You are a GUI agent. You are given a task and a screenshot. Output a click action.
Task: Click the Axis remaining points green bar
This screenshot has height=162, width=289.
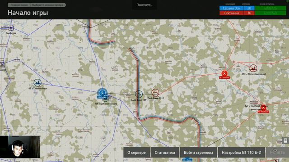(x=270, y=8)
